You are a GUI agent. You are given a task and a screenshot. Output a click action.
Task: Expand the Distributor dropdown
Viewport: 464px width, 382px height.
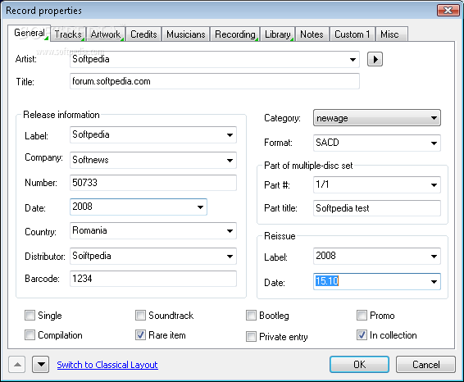click(230, 257)
